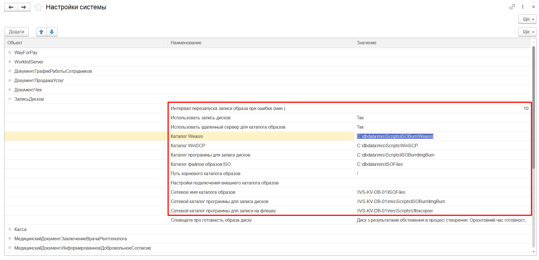Add page to favorites with star icon
This screenshot has width=539, height=260.
point(38,7)
